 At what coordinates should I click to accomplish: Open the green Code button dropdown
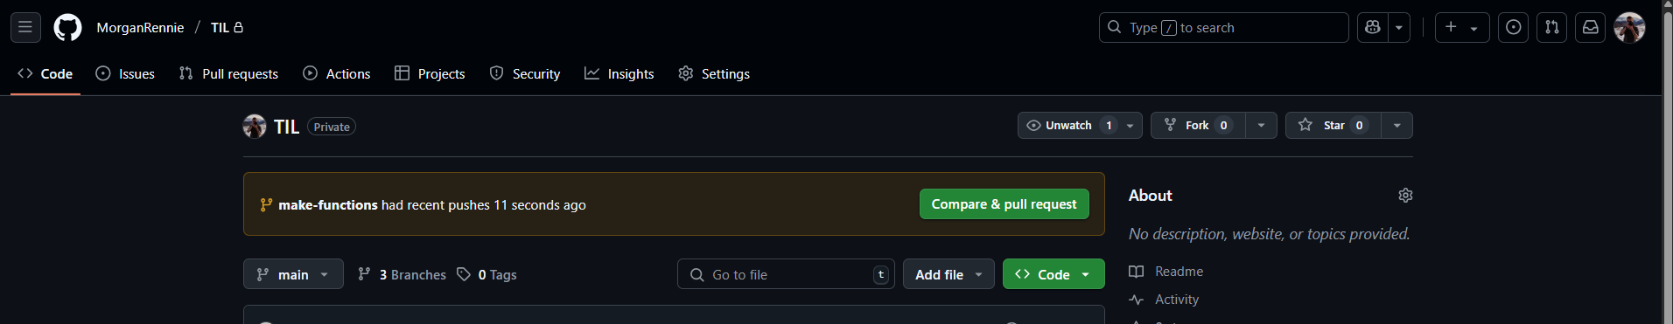coord(1053,274)
